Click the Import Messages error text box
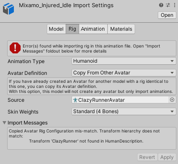Viewport: 178px width, 164px height. coord(92,138)
